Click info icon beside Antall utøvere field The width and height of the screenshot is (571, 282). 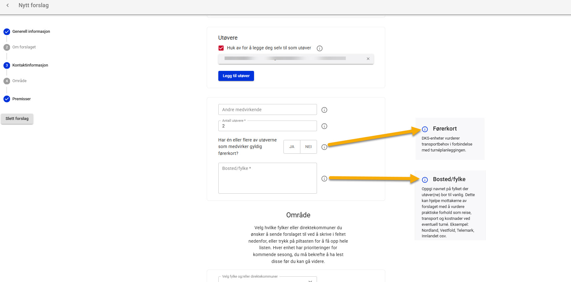tap(324, 126)
